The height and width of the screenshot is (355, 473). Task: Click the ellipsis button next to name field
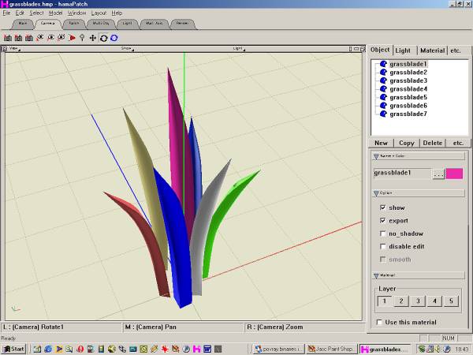438,173
